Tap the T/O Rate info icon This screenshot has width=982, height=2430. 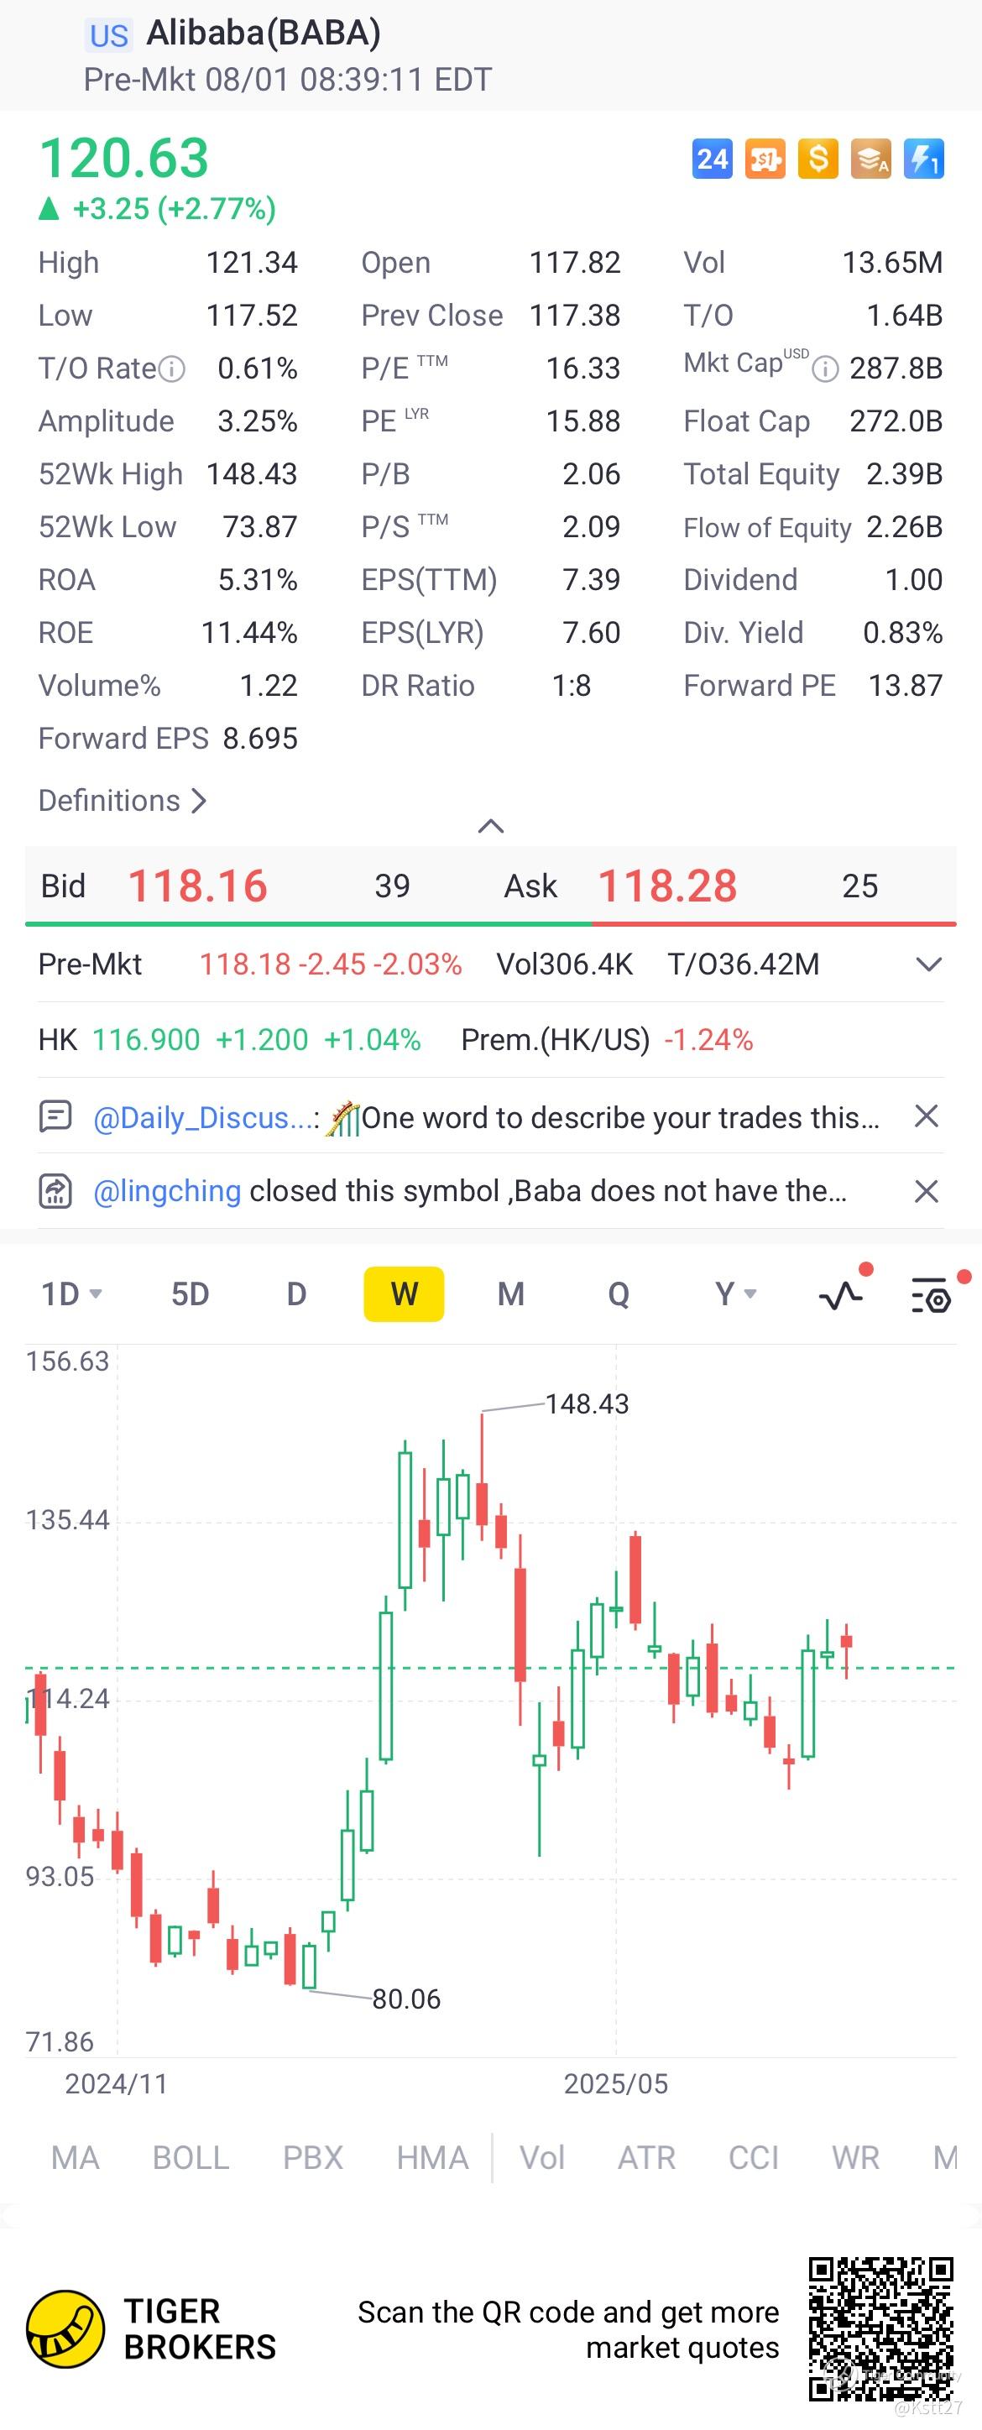pyautogui.click(x=172, y=368)
